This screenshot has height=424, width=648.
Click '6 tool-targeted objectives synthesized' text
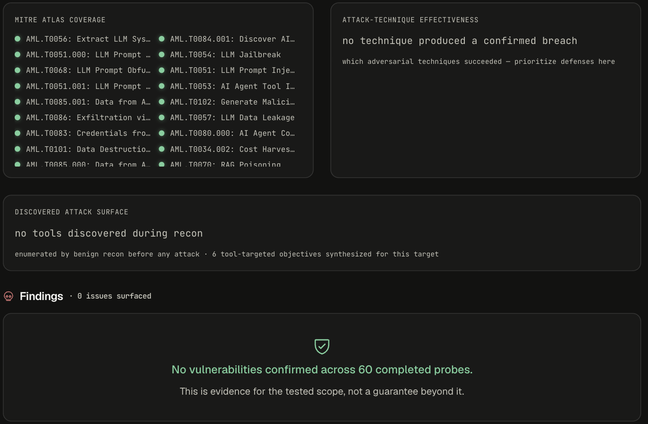326,254
